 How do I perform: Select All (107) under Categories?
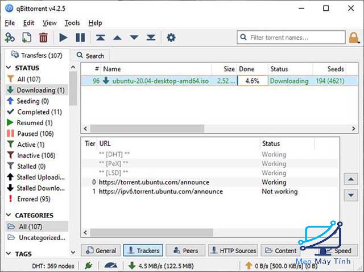click(x=36, y=226)
